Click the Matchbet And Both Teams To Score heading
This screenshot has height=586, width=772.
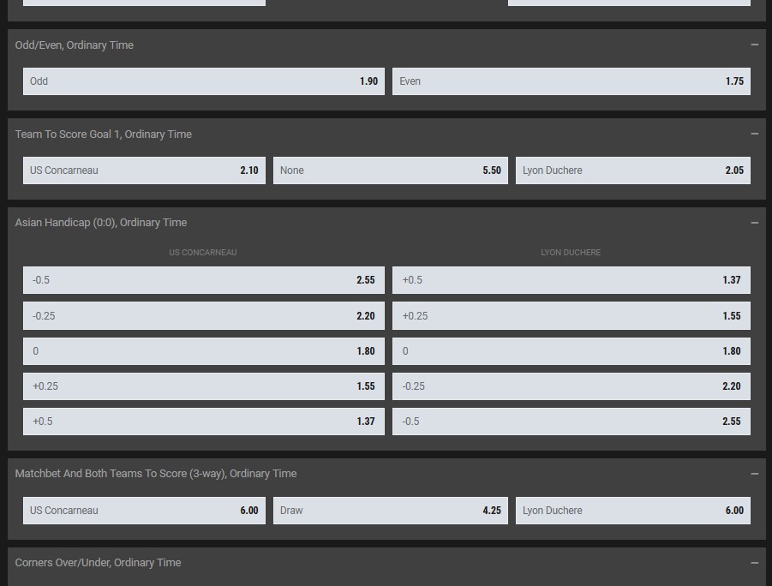click(x=156, y=474)
